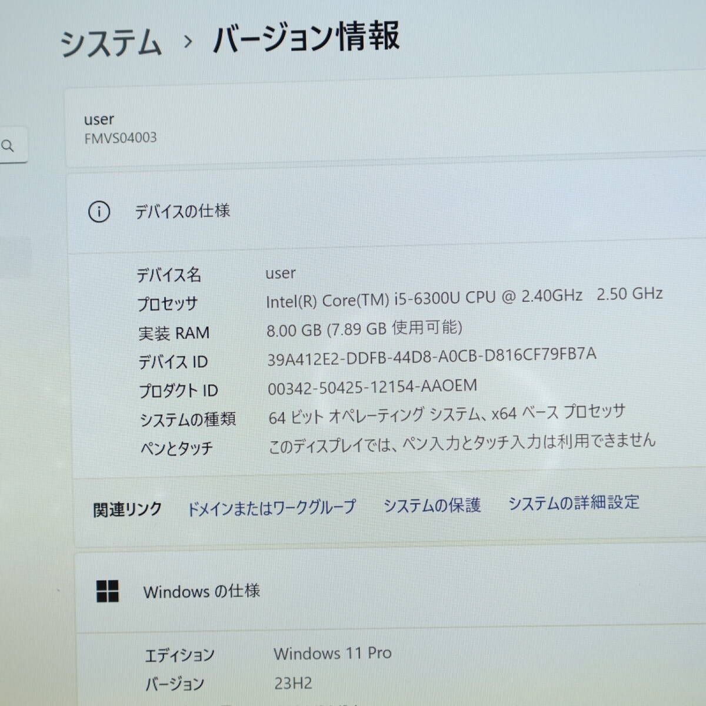The width and height of the screenshot is (706, 706).
Task: Open システムの詳細設定 link
Action: (574, 502)
